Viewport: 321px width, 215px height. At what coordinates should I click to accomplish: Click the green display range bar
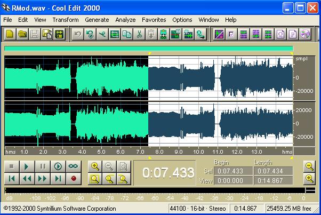pyautogui.click(x=148, y=48)
